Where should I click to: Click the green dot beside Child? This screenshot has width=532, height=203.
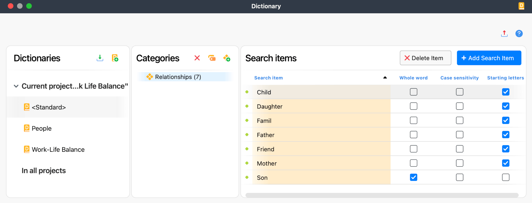[247, 92]
